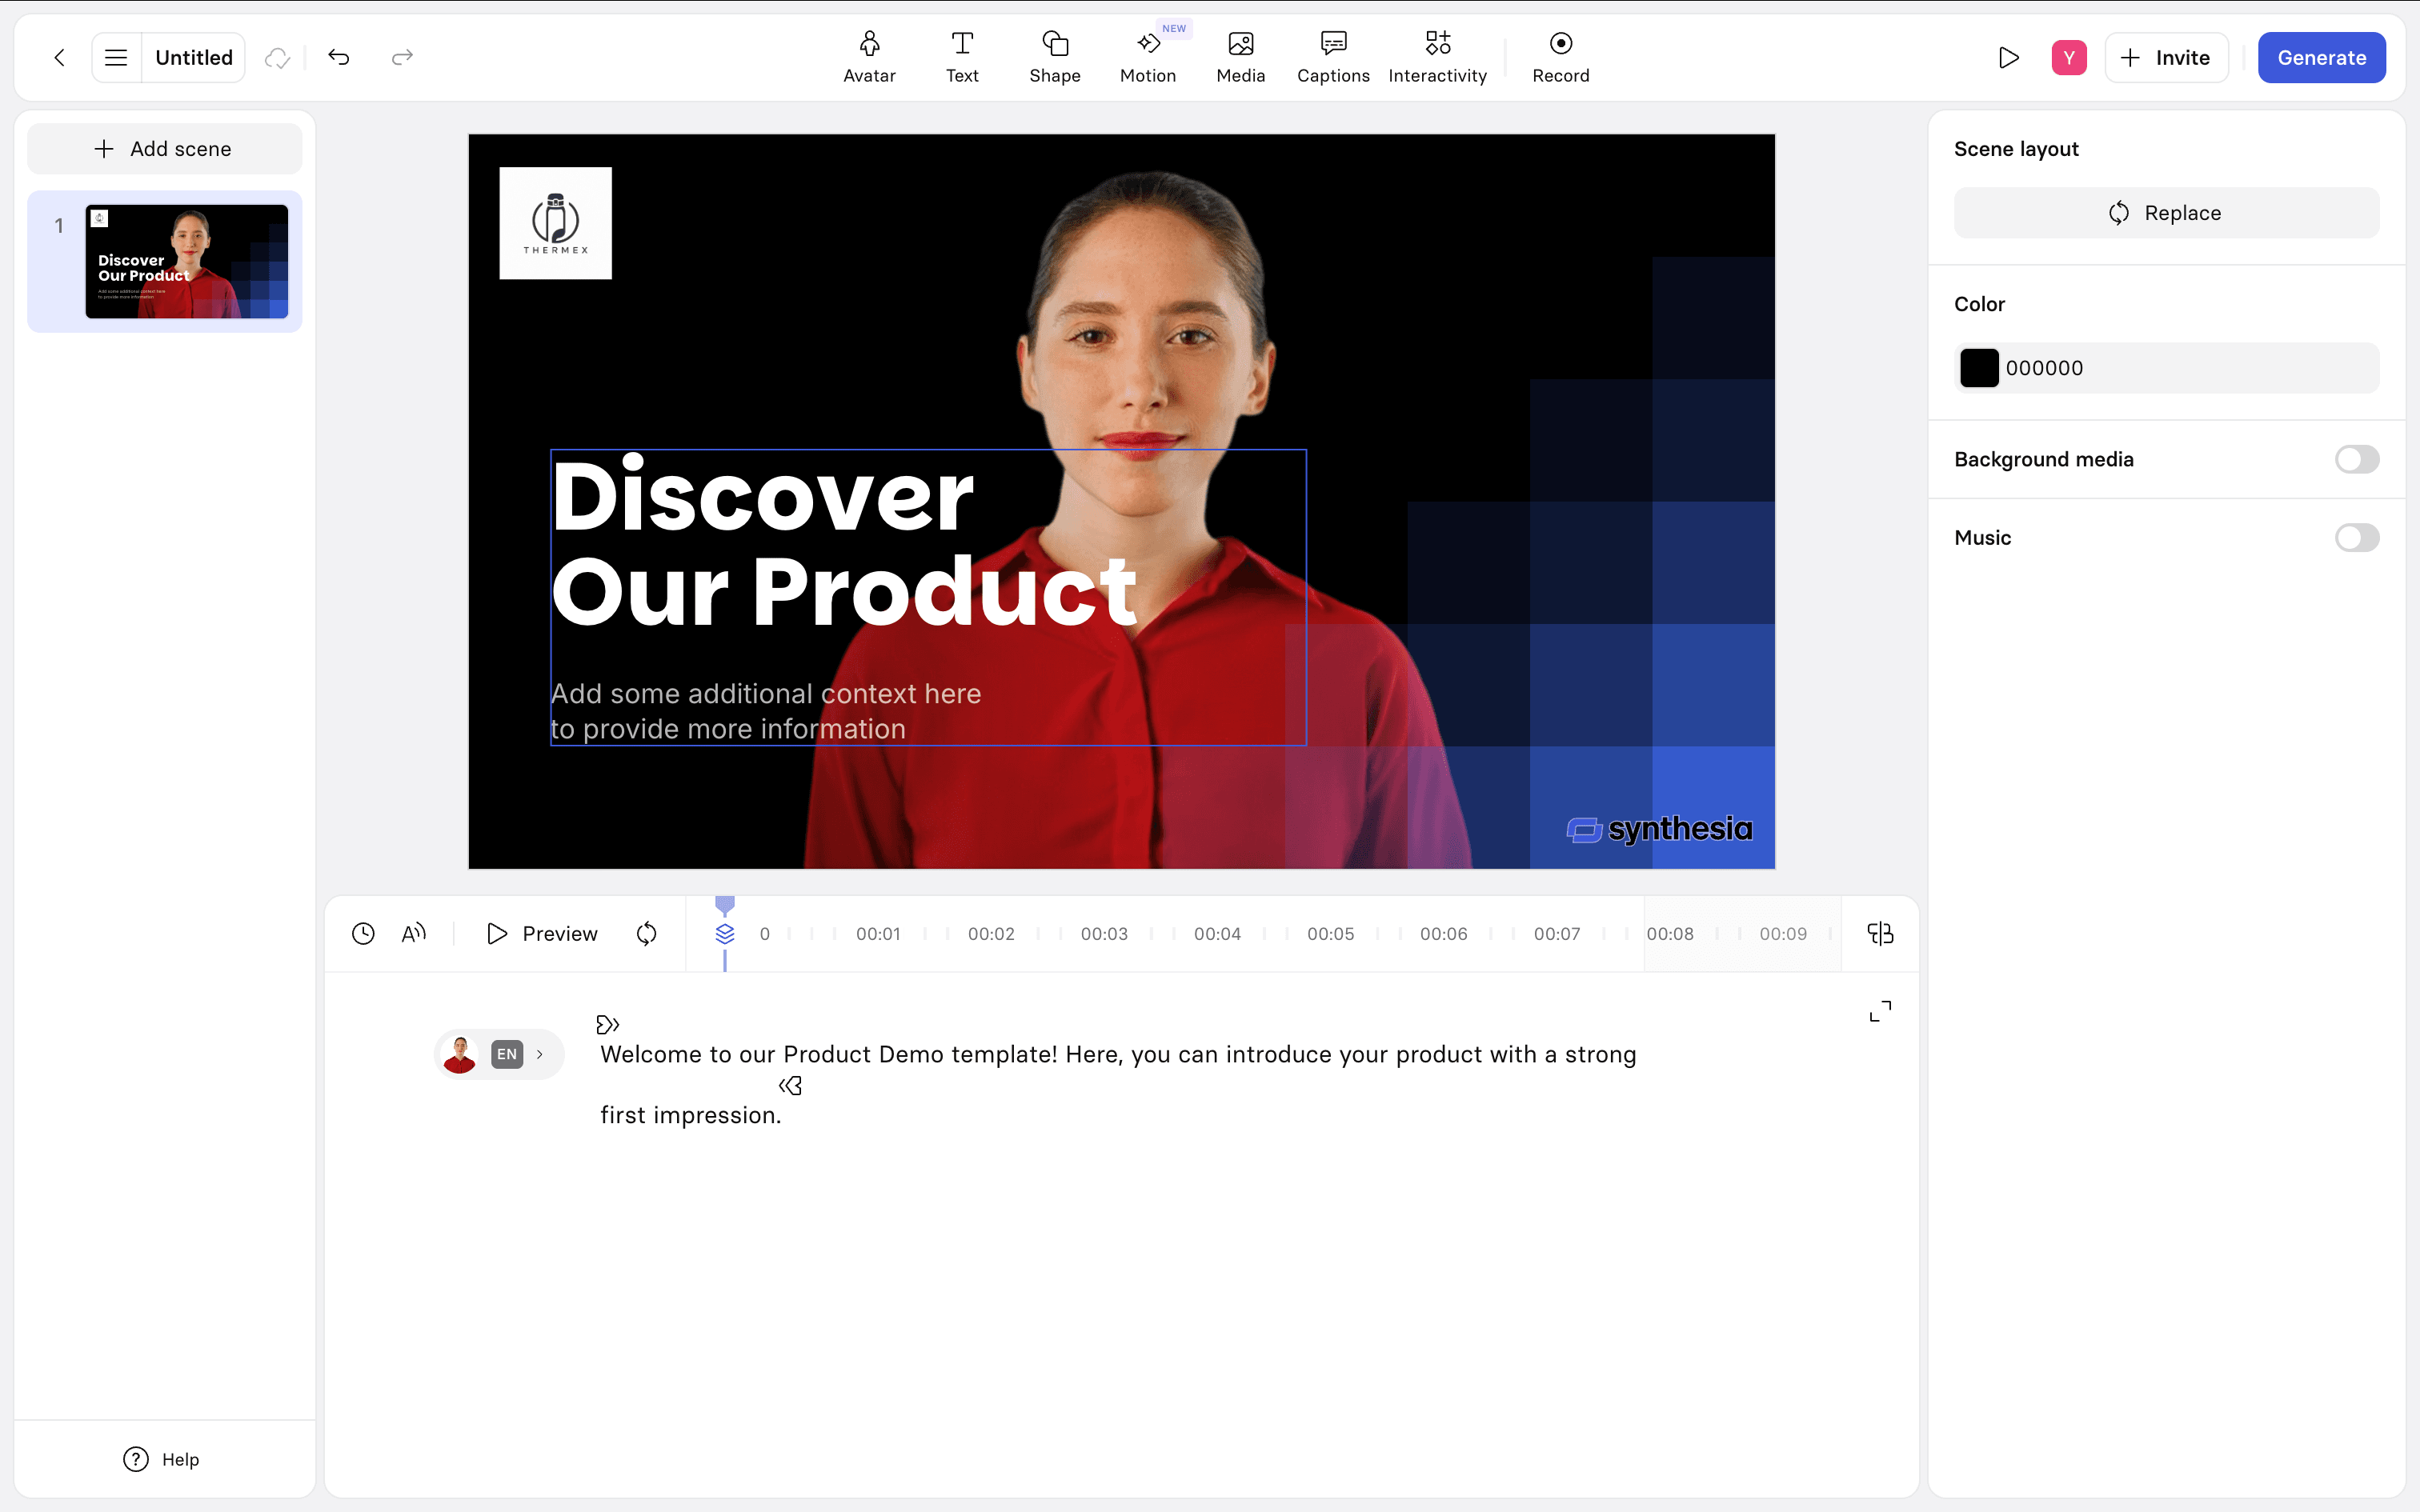Image resolution: width=2420 pixels, height=1512 pixels.
Task: Click the animation end marker in script
Action: pyautogui.click(x=790, y=1085)
